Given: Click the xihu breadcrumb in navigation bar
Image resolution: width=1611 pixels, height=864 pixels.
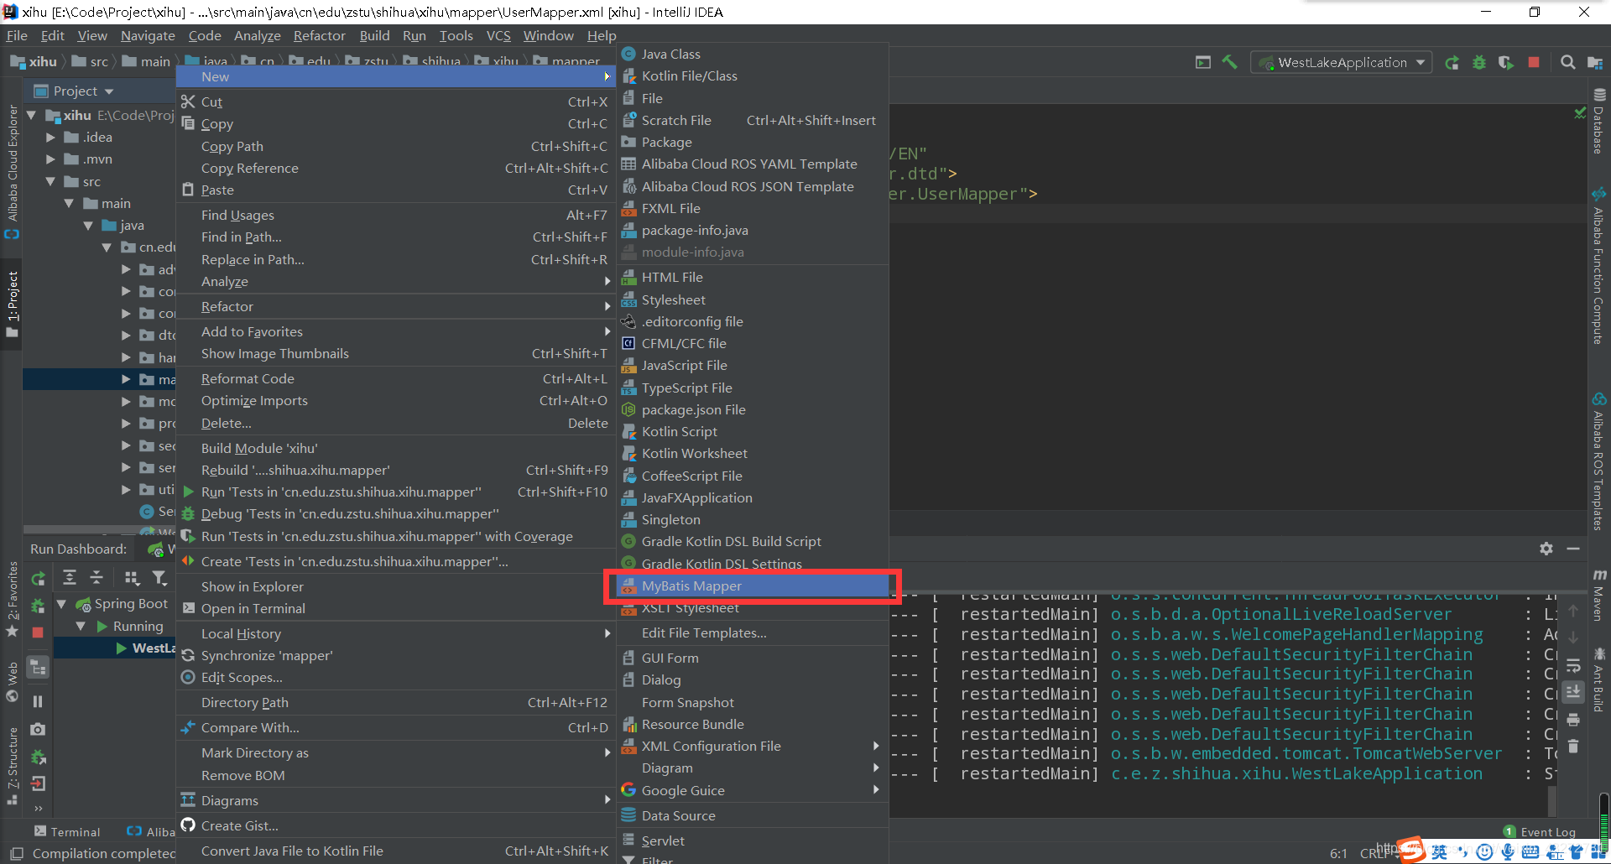Looking at the screenshot, I should pos(34,62).
